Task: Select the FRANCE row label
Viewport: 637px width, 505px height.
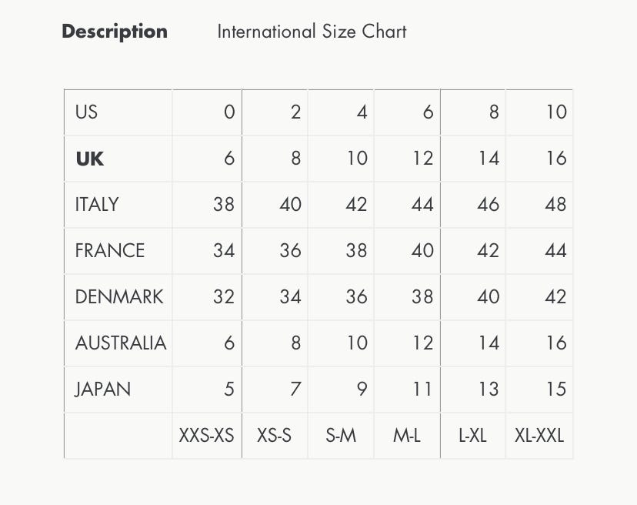Action: pos(110,251)
